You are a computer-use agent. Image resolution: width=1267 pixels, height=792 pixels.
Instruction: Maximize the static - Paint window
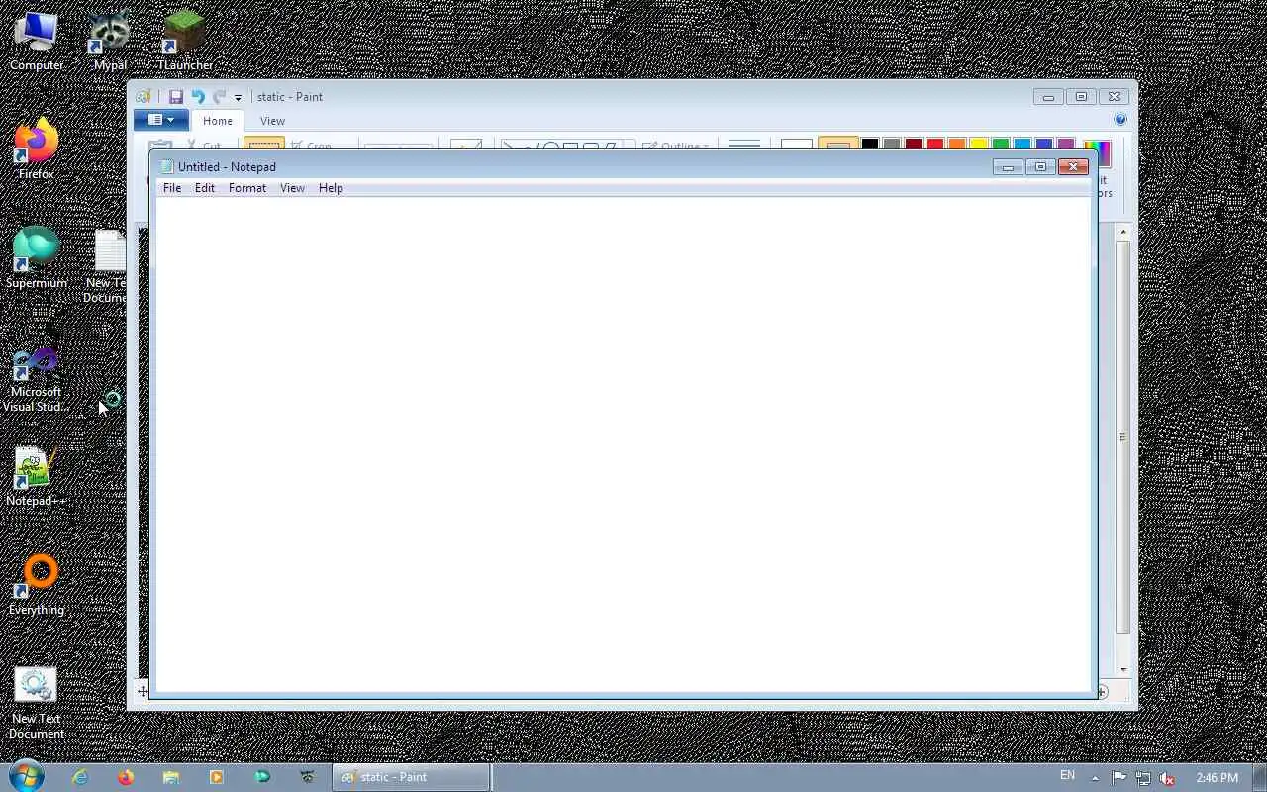pos(1081,97)
